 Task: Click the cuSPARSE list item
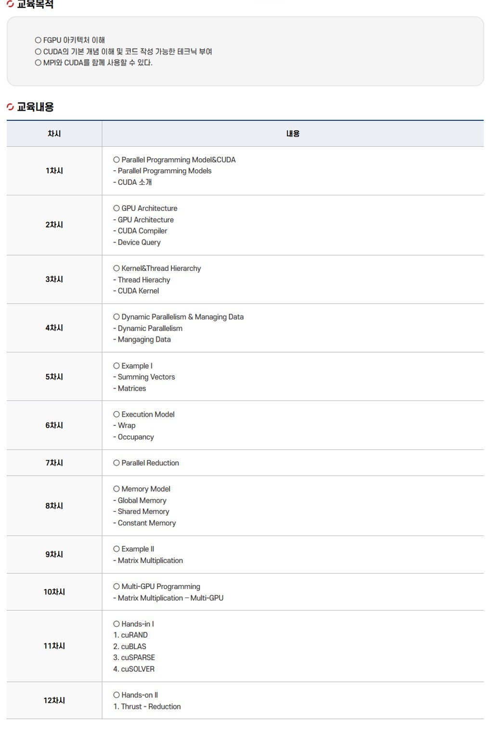138,657
